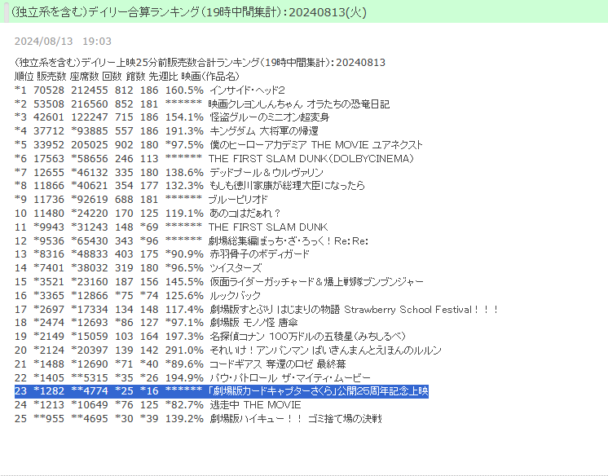Select the row 怪盗グルーのミニオン超変身
The width and height of the screenshot is (608, 476).
click(172, 117)
